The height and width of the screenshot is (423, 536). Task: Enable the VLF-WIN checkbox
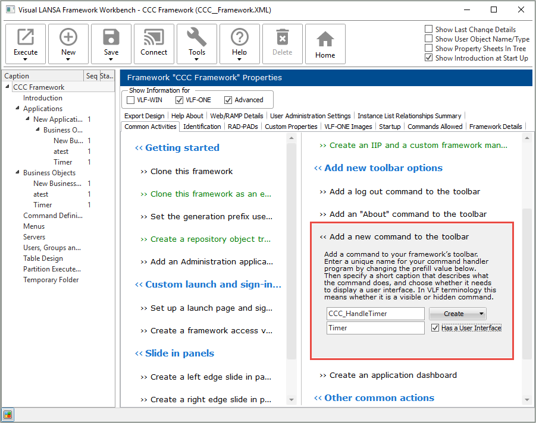(x=131, y=100)
